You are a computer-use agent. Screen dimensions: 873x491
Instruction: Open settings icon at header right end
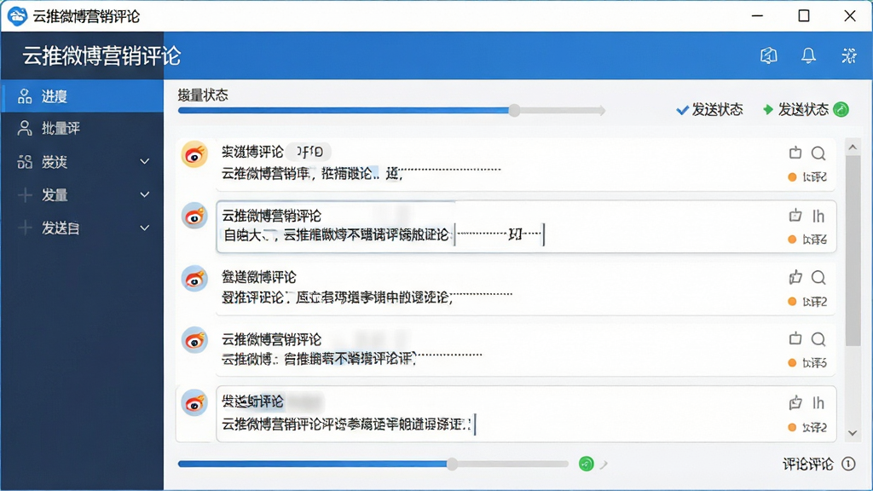point(848,55)
